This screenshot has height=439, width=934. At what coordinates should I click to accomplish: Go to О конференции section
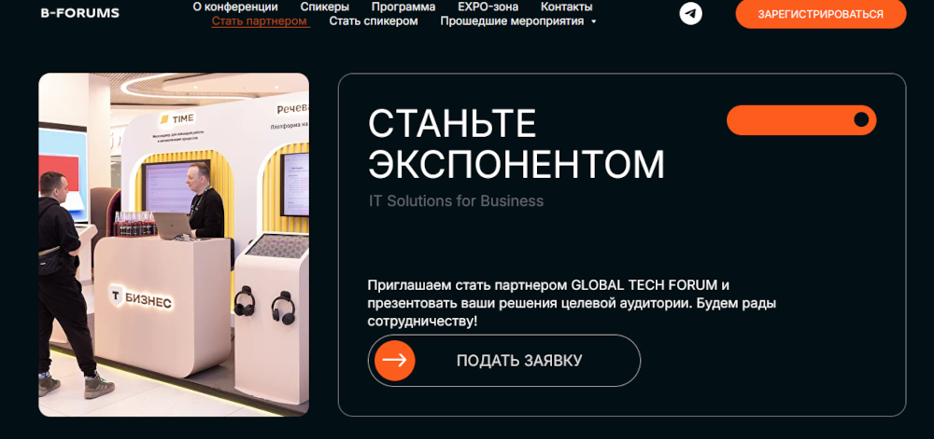point(235,7)
